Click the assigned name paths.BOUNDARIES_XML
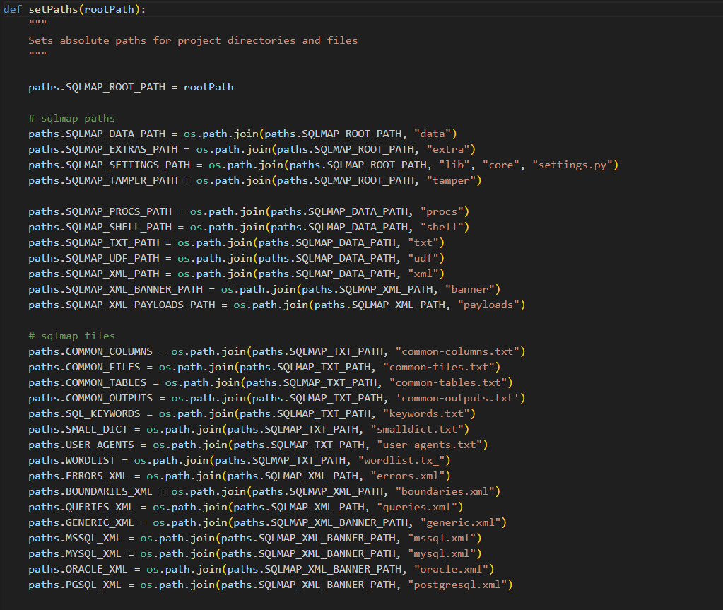This screenshot has width=723, height=610. coord(90,491)
